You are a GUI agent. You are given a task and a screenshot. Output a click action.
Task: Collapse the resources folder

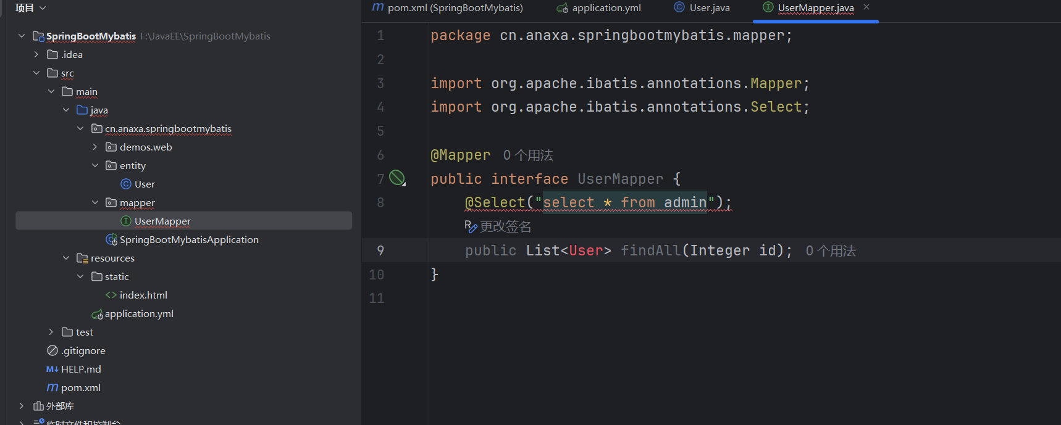[66, 258]
